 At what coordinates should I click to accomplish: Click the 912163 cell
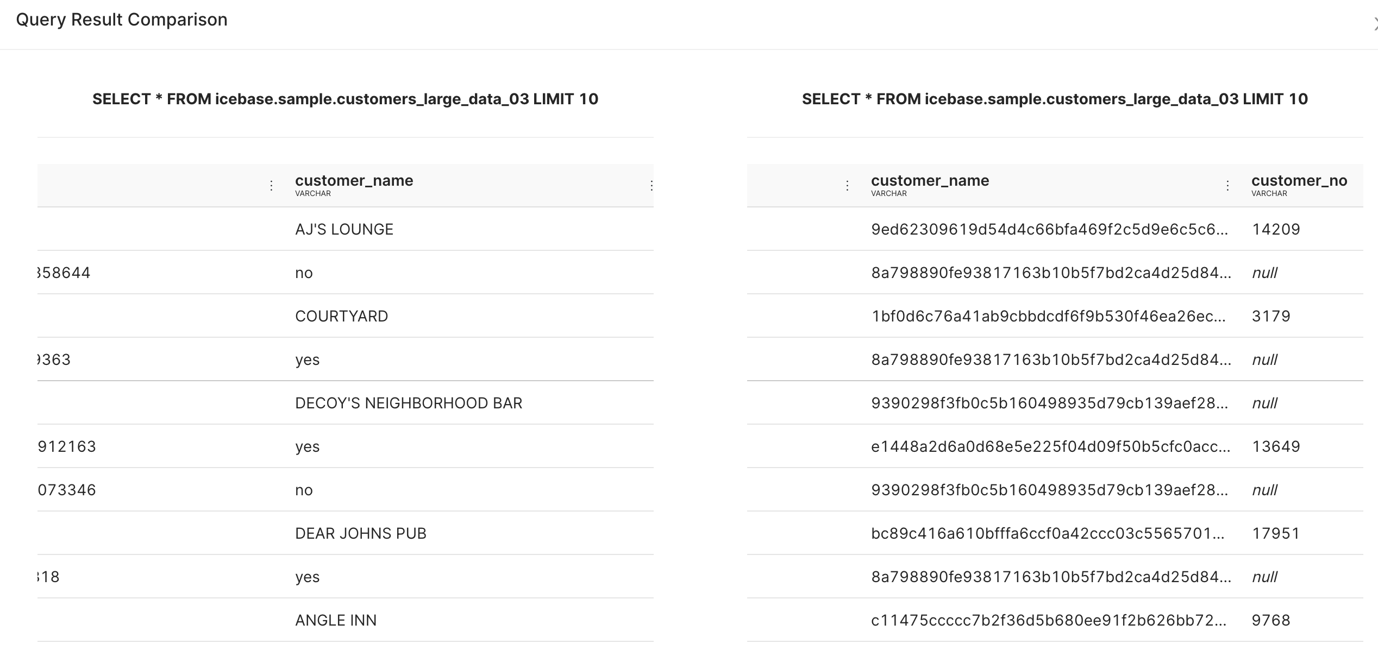[x=67, y=446]
